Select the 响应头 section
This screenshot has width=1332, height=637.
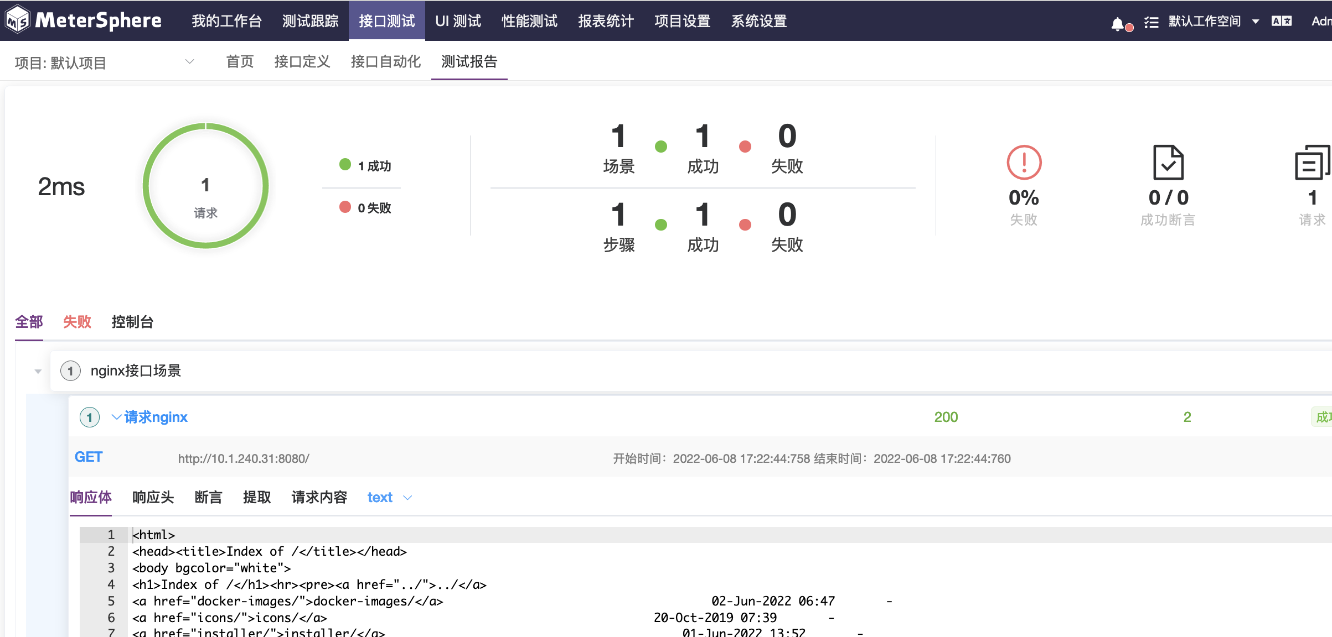pyautogui.click(x=152, y=497)
